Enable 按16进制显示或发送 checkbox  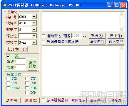pos(43,42)
